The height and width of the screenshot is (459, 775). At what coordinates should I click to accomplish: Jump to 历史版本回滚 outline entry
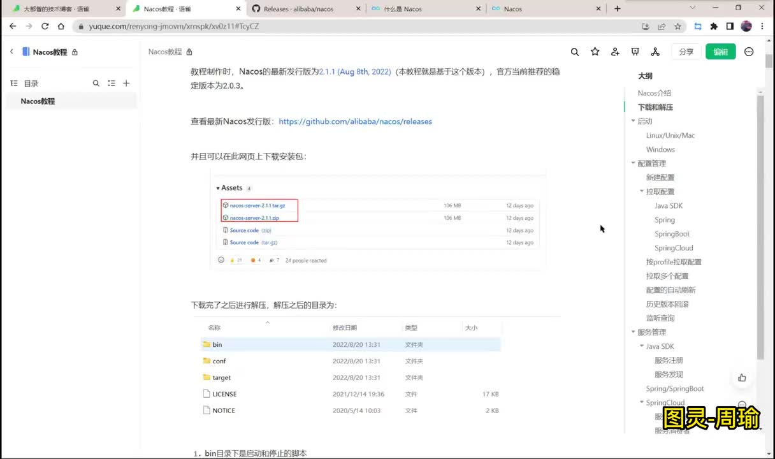(x=667, y=303)
